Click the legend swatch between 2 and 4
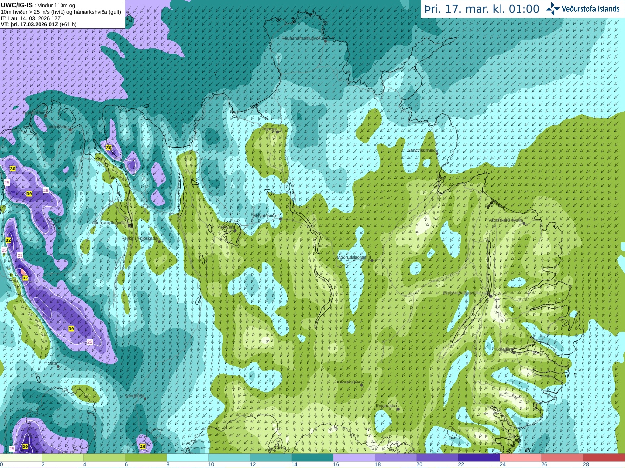 pos(62,458)
